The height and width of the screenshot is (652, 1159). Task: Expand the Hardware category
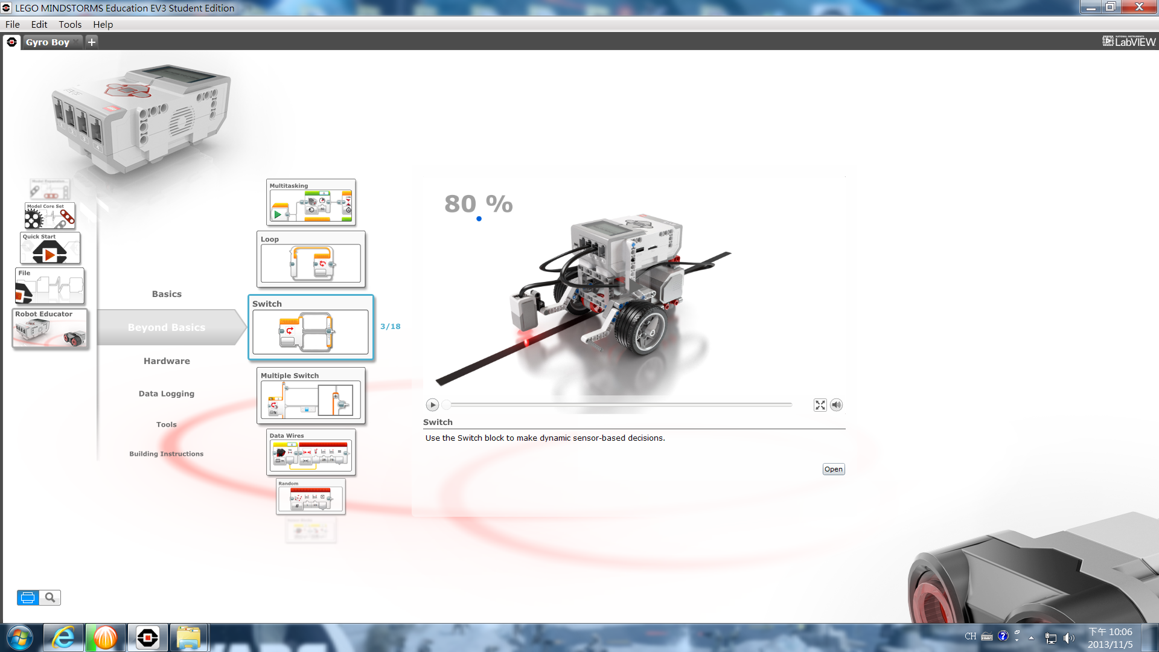tap(167, 361)
